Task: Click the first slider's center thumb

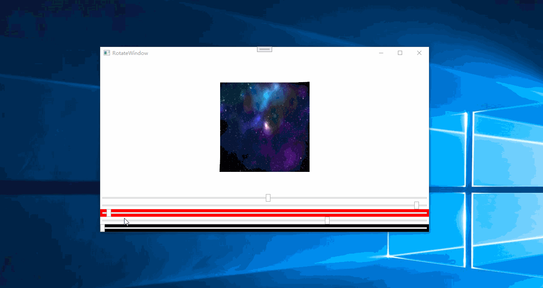Action: (268, 198)
